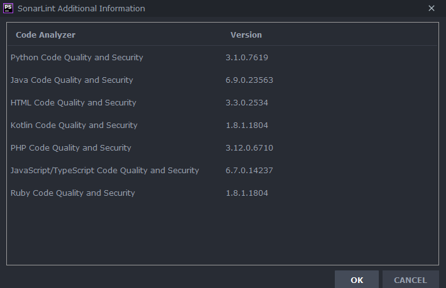Click Python analyzer version 3.1.0.7619
Viewport: 446px width, 288px height.
click(247, 58)
